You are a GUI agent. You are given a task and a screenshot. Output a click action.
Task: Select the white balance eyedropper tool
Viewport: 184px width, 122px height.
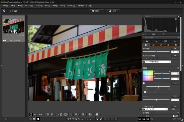pos(147,58)
